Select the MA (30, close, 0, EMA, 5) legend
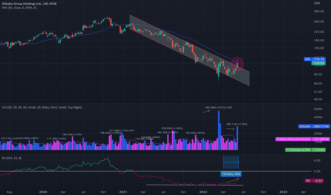 pos(19,7)
